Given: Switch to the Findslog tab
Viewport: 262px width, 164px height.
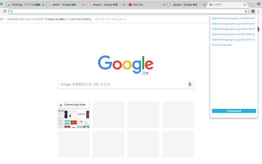Looking at the screenshot, I should (x=26, y=5).
